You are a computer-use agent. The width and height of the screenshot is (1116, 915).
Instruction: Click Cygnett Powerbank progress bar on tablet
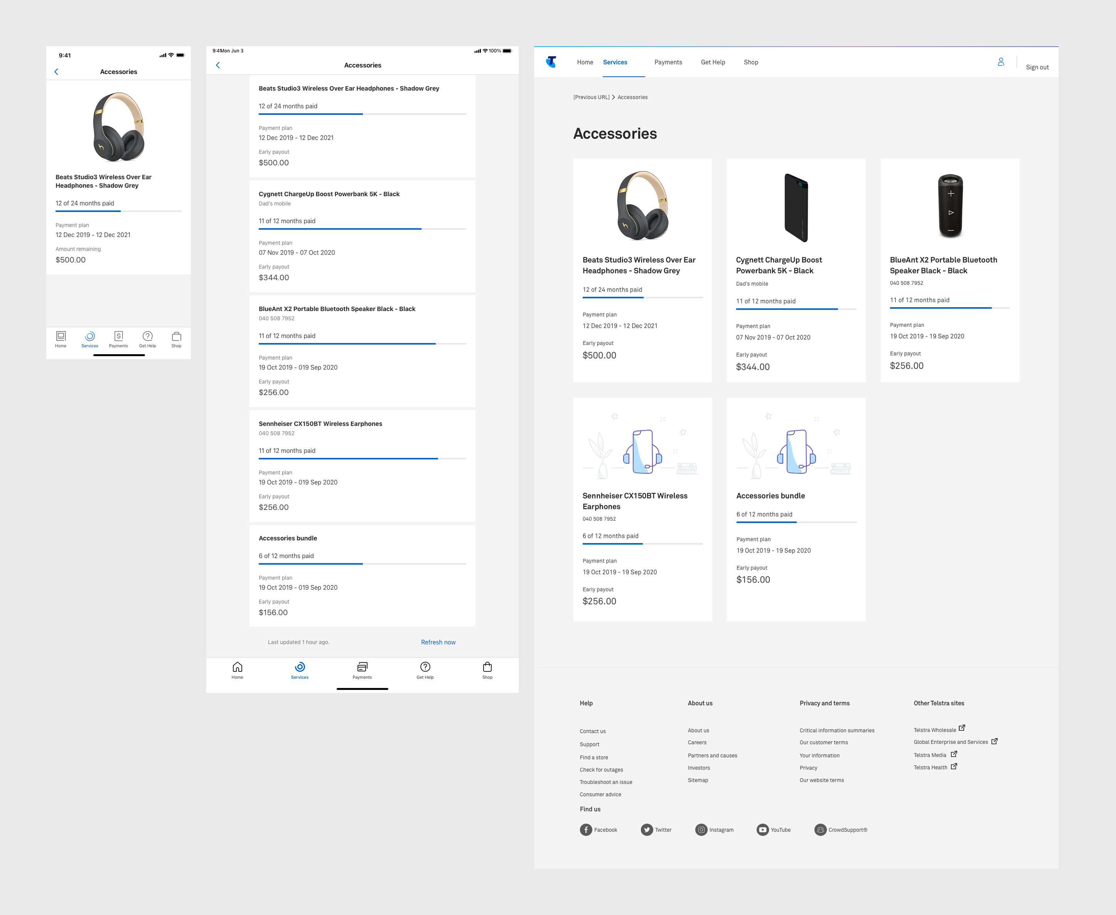coord(362,229)
